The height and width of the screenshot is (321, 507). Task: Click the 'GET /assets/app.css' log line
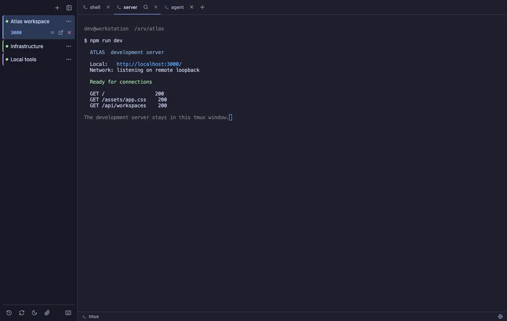click(x=128, y=100)
